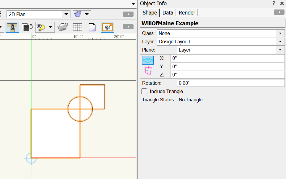Switch to the Data tab
Viewport: 286px width, 179px height.
tap(168, 12)
